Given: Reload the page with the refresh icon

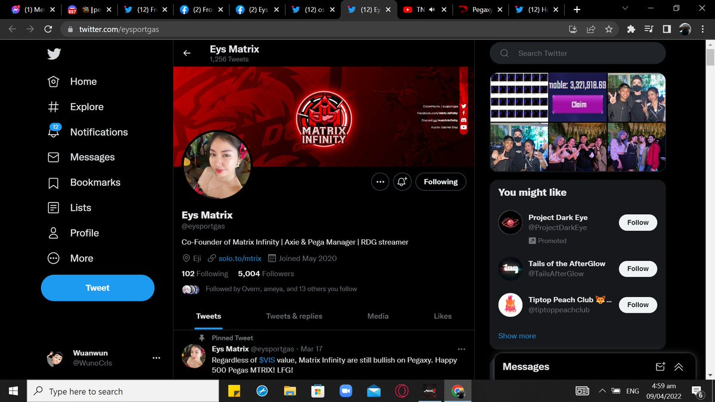Looking at the screenshot, I should click(x=48, y=29).
